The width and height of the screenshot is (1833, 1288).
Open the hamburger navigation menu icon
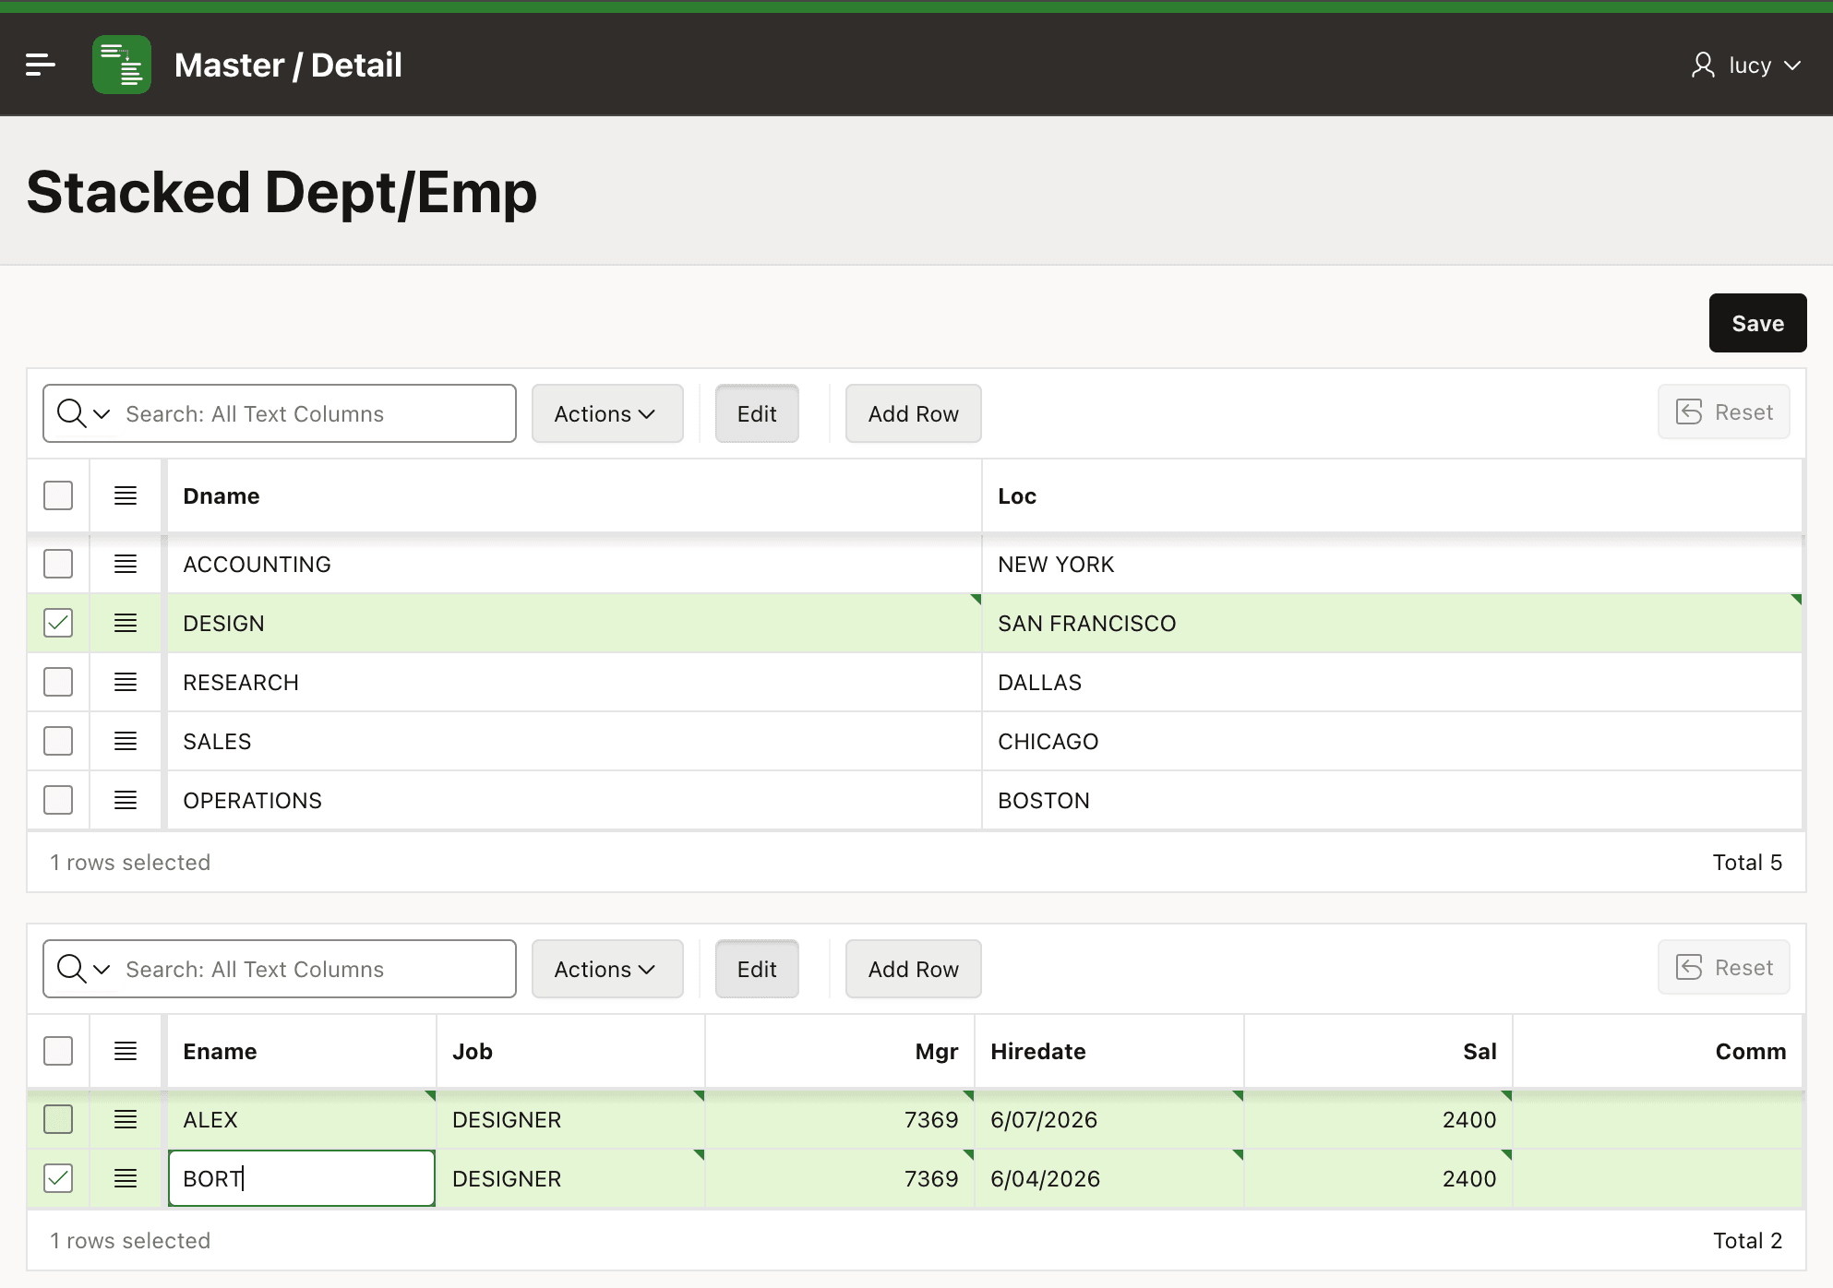(41, 65)
